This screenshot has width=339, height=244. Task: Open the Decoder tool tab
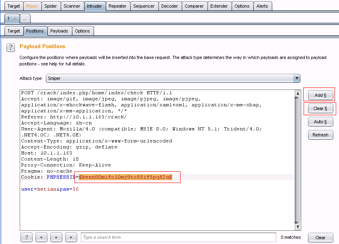(170, 6)
